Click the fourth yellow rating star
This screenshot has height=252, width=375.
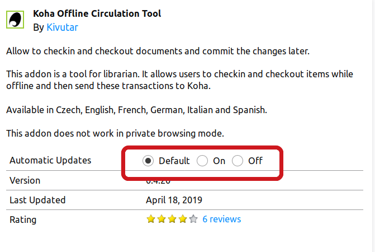183,219
